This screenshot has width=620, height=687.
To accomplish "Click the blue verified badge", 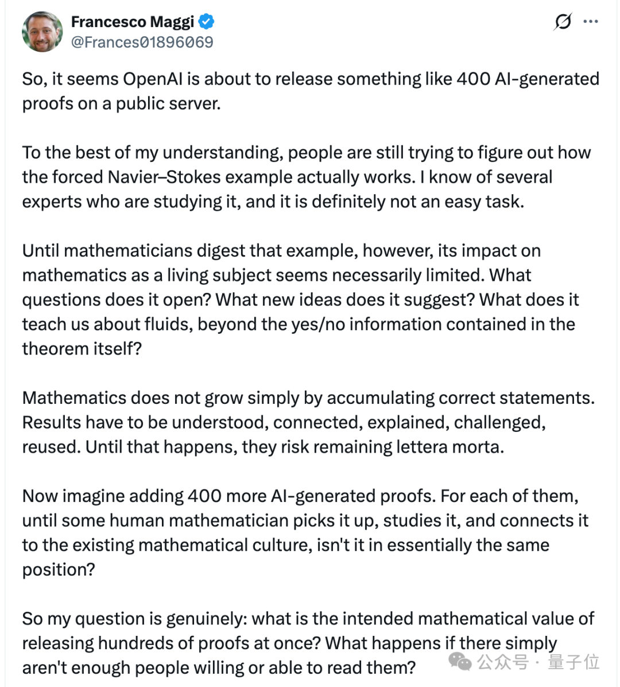I will point(206,21).
